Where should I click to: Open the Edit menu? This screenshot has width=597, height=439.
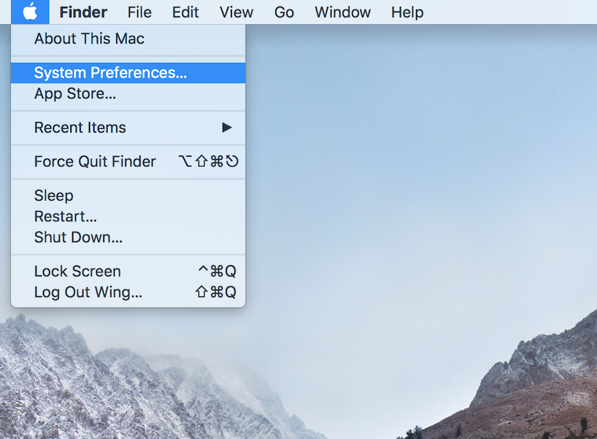tap(185, 12)
